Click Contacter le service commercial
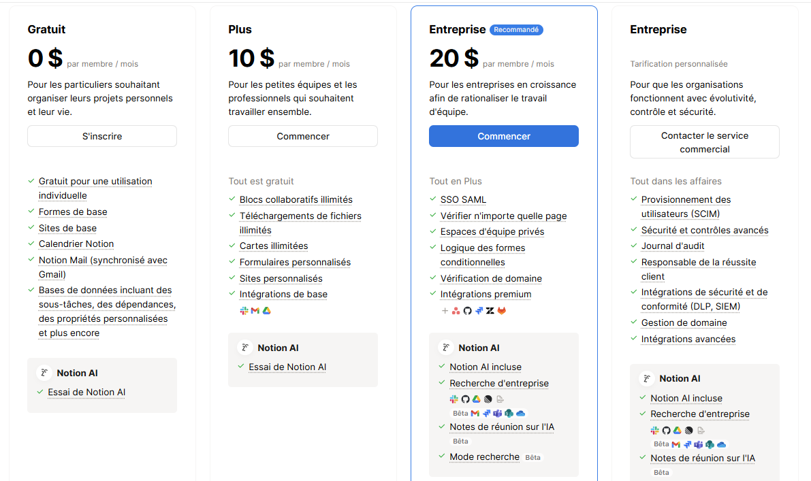The height and width of the screenshot is (481, 811). coord(704,142)
